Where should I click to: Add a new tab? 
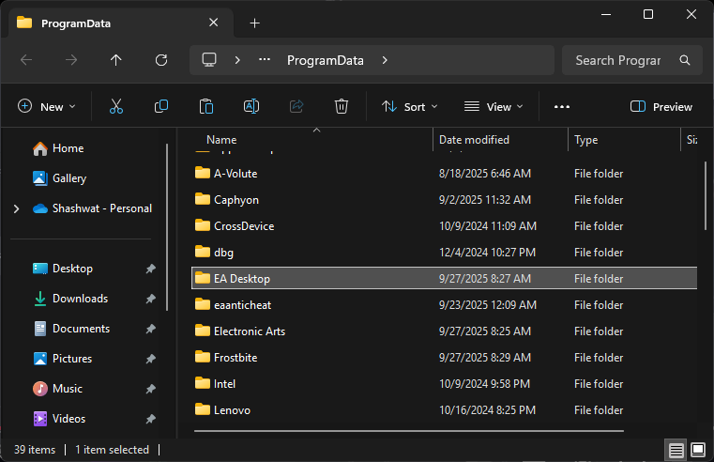point(255,23)
